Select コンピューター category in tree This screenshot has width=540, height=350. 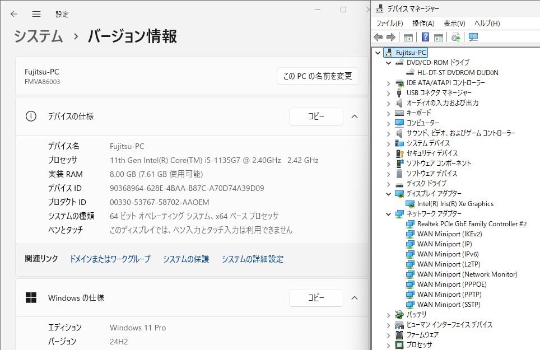(x=422, y=123)
